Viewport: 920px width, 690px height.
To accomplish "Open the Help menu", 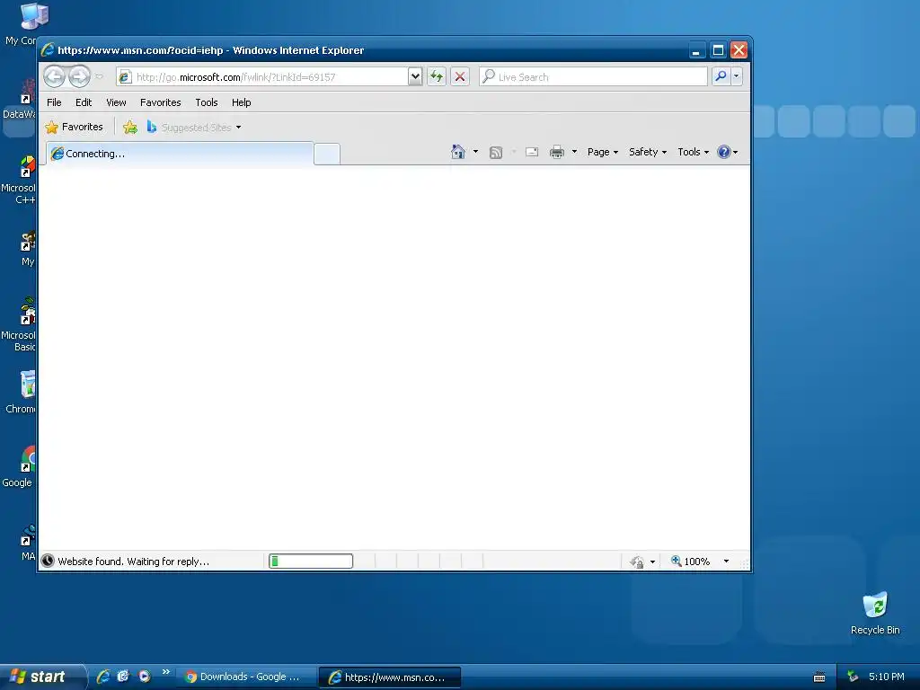I will pos(241,102).
